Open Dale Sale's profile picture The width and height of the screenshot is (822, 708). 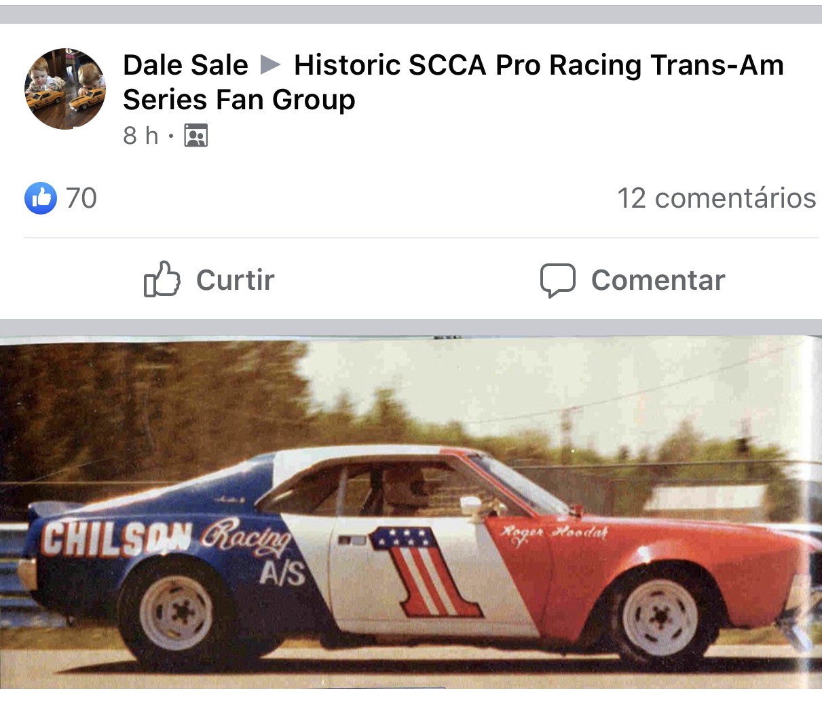(x=65, y=89)
